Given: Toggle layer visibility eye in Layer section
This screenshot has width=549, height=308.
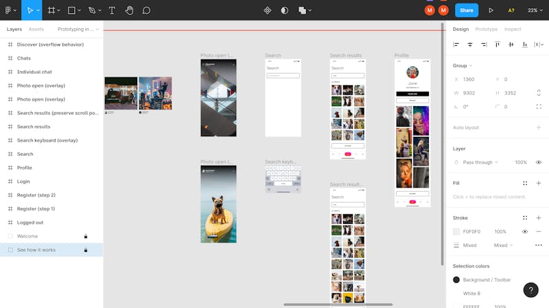Looking at the screenshot, I should coord(539,162).
